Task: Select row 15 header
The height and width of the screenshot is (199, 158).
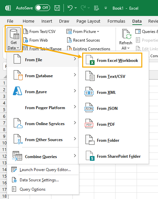Action: [4, 176]
